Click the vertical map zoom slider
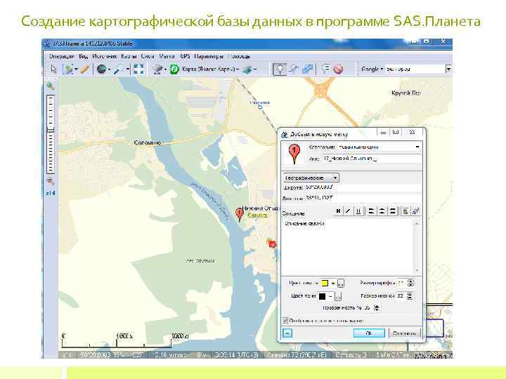The height and width of the screenshot is (379, 506). click(51, 134)
